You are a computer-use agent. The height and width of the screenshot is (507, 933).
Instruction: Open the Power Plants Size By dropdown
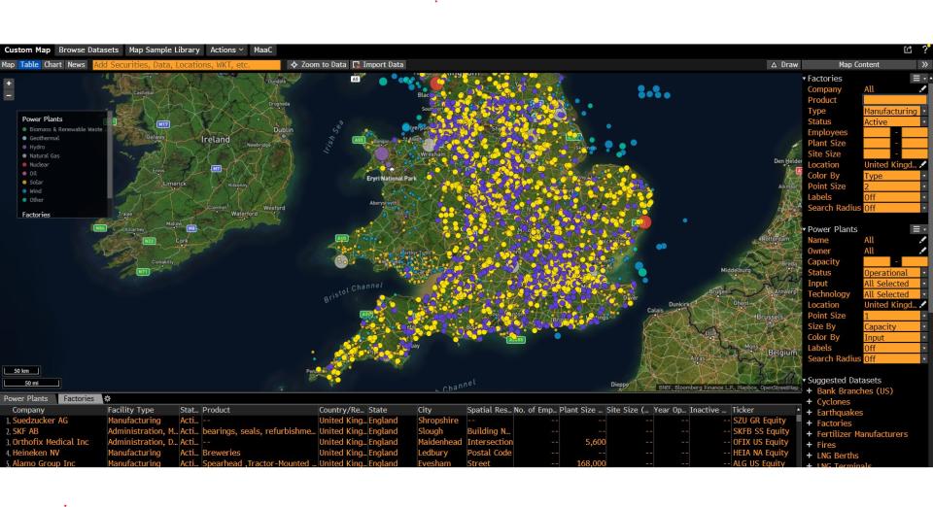click(x=895, y=327)
